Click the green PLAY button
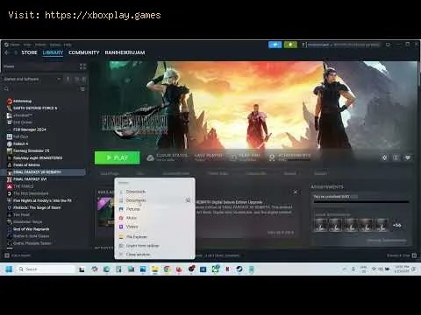This screenshot has width=421, height=315. pyautogui.click(x=117, y=157)
